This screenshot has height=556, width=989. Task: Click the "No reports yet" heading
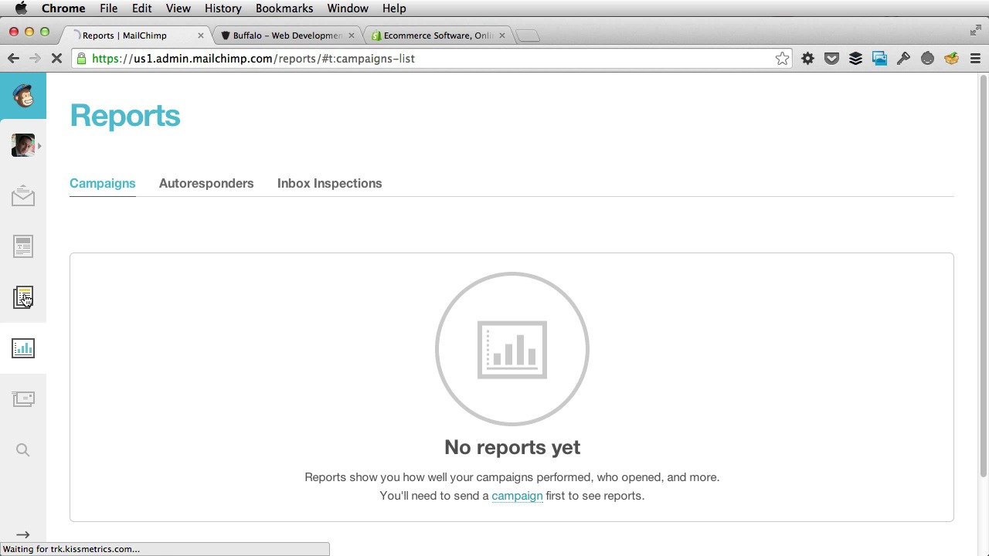coord(512,447)
